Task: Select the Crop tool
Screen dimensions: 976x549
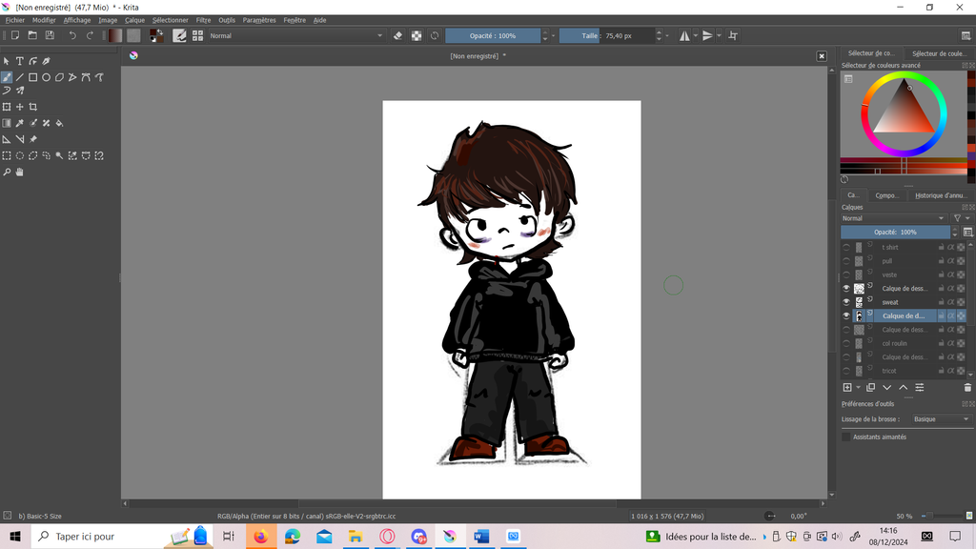Action: click(x=33, y=107)
